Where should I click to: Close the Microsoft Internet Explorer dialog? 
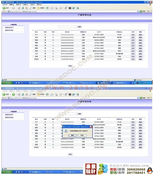pyautogui.click(x=91, y=127)
